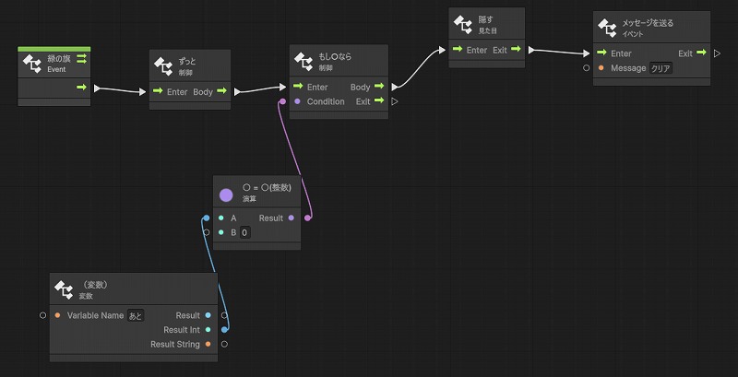
Task: Click the ずっと control node icon
Action: point(164,66)
